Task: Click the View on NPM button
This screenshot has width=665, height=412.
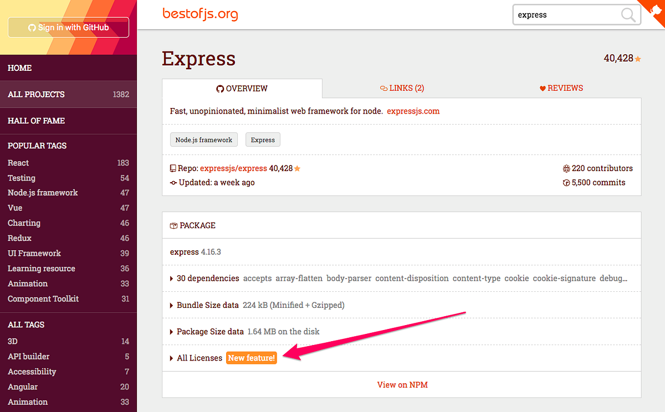Action: pyautogui.click(x=402, y=384)
